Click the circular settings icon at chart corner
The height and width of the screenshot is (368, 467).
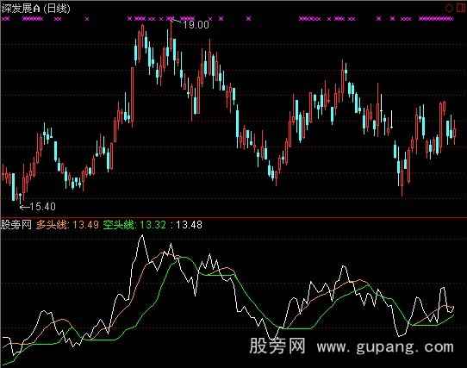coord(449,9)
